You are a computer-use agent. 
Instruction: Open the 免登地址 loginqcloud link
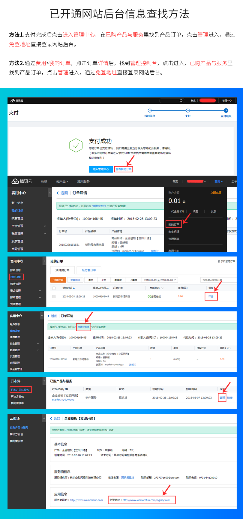(x=146, y=500)
